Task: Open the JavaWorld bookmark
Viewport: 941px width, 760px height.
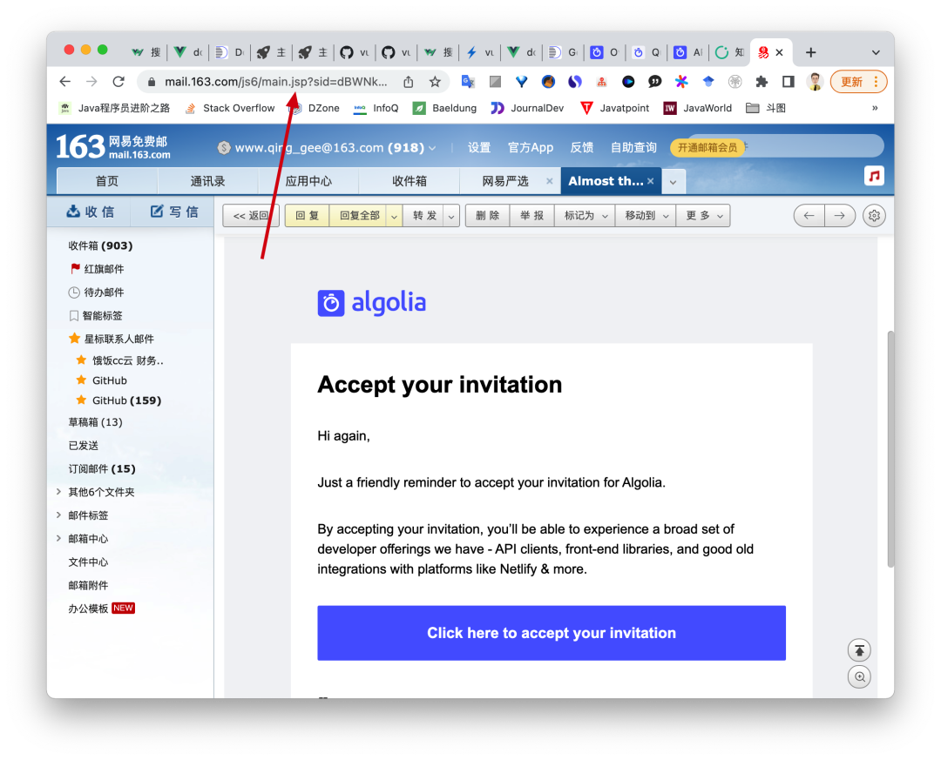Action: point(699,108)
